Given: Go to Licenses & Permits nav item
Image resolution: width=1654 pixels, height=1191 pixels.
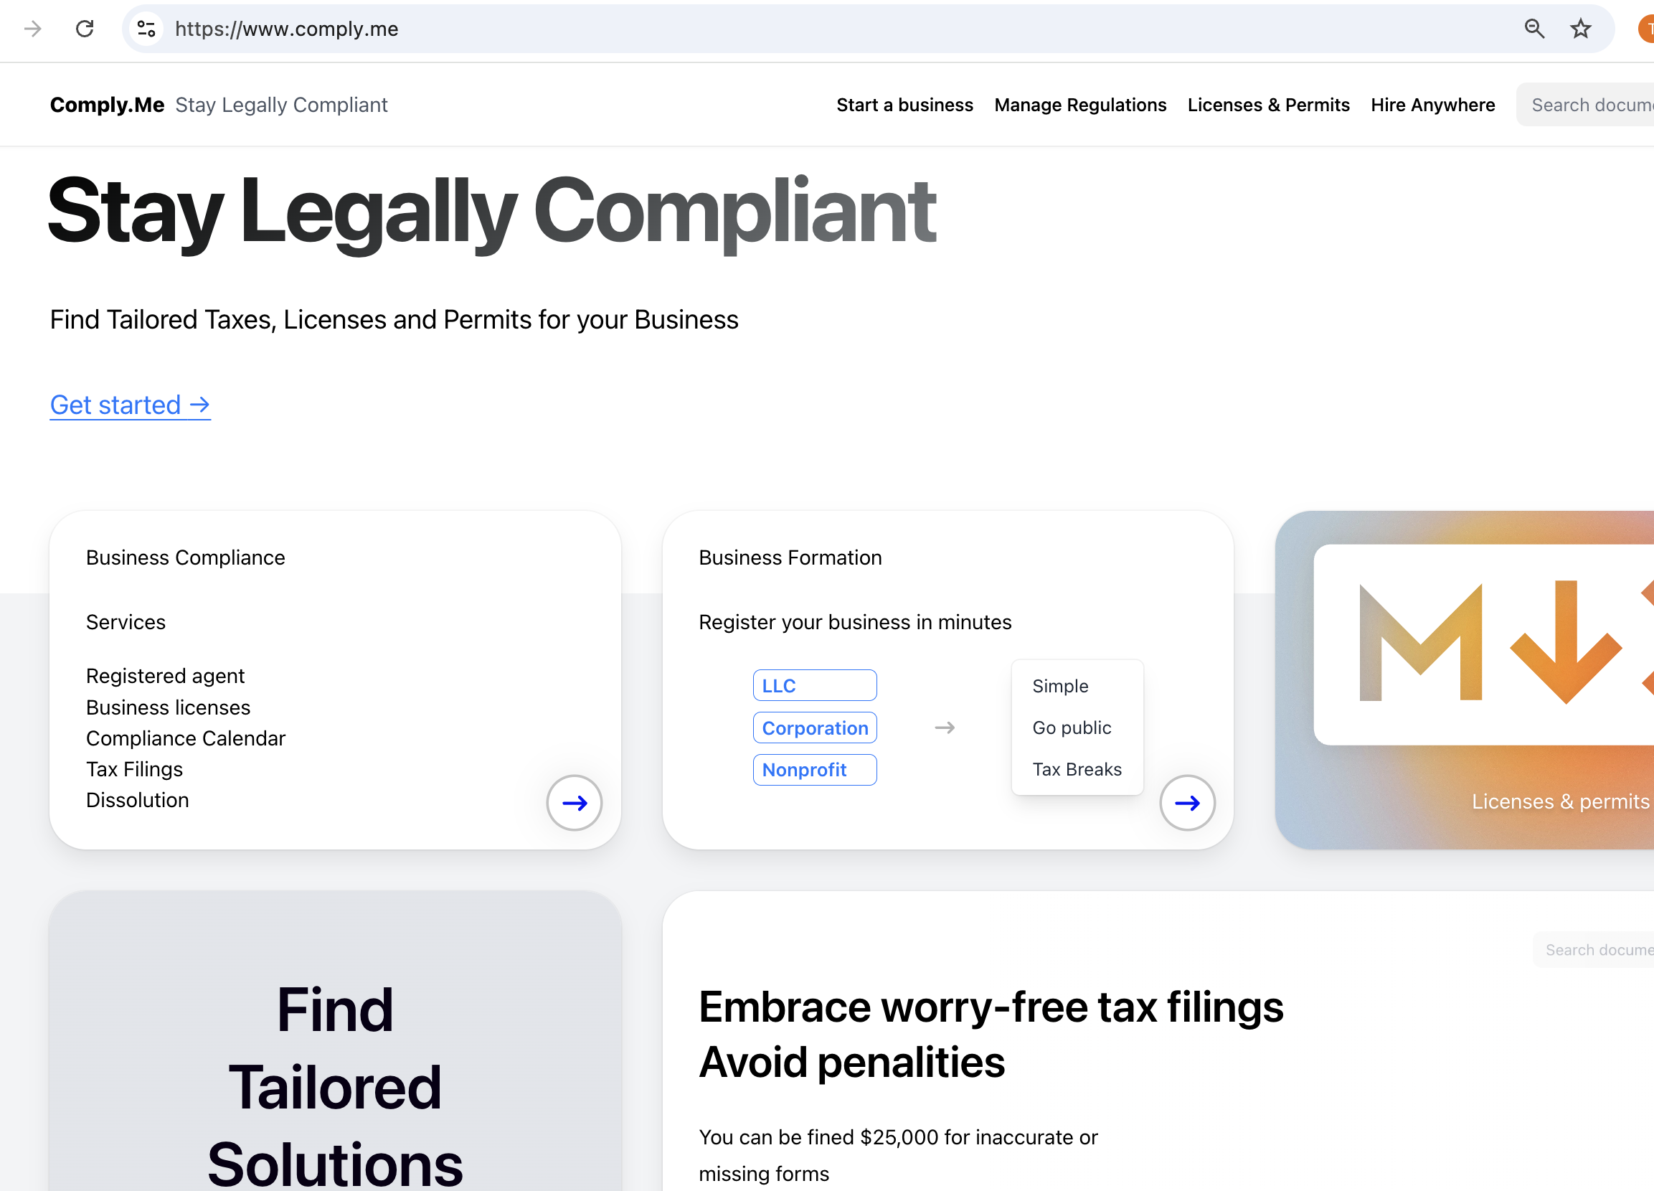Looking at the screenshot, I should (x=1268, y=105).
